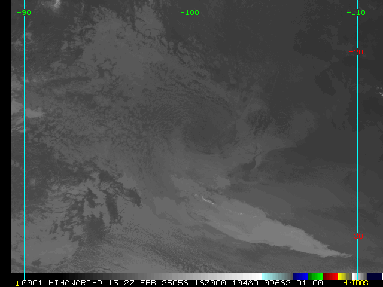The height and width of the screenshot is (287, 383).
Task: Click the -90 longitude label
Action: tap(24, 13)
